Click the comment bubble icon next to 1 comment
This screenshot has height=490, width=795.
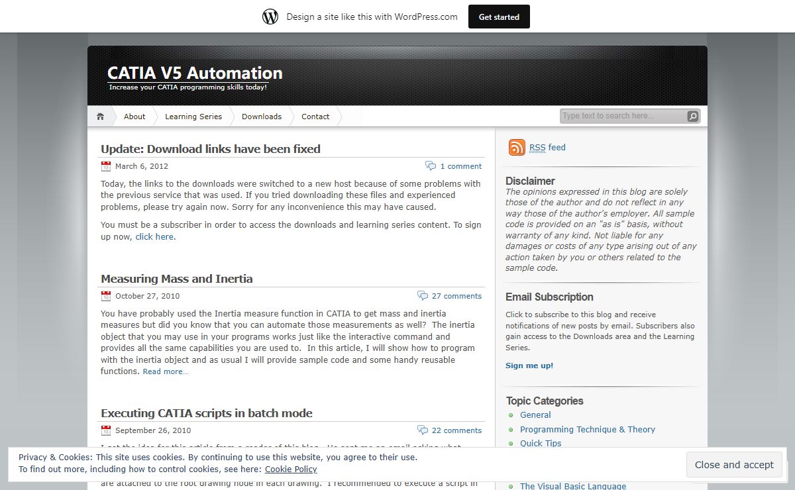(431, 166)
